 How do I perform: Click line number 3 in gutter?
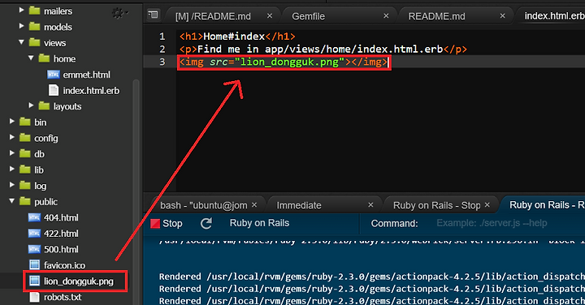pyautogui.click(x=162, y=62)
